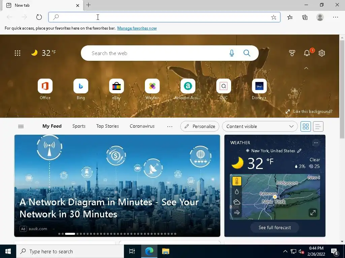
Task: Show more feed topics ellipsis
Action: [170, 126]
